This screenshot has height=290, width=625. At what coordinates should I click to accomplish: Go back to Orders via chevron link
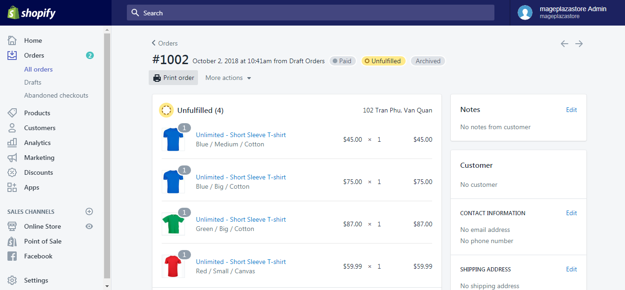[164, 43]
